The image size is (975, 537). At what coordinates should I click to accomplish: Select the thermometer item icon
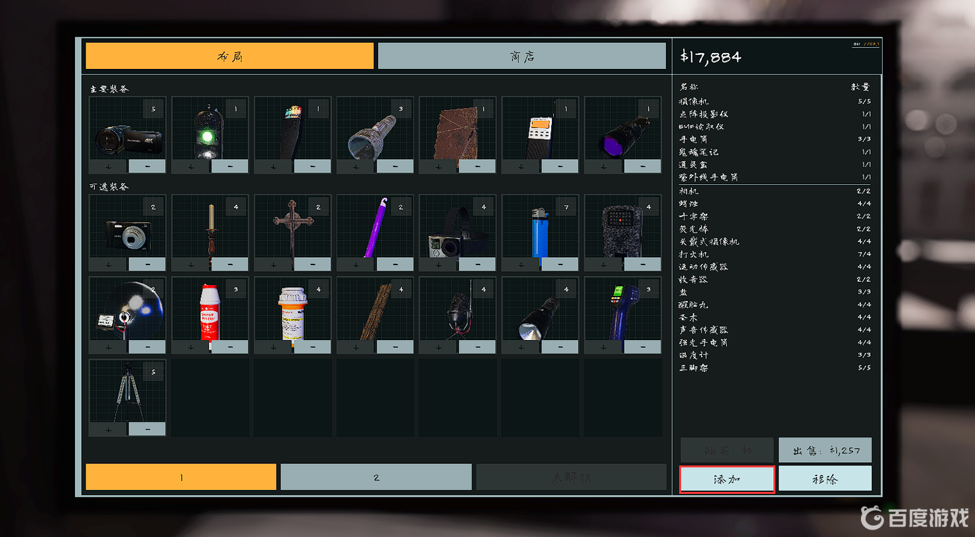pyautogui.click(x=622, y=312)
